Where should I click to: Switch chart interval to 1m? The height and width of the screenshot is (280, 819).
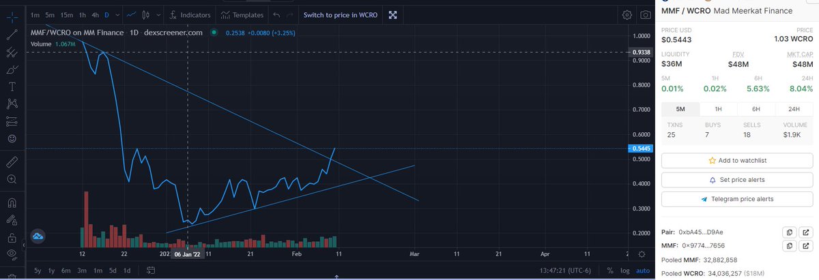click(x=35, y=14)
